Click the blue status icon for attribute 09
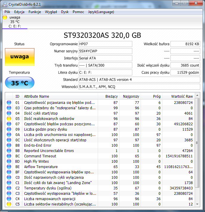This screenshot has height=212, width=205. [9, 129]
